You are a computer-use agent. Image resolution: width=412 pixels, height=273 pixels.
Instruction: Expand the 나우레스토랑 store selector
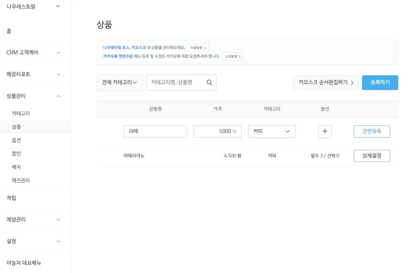(x=58, y=6)
